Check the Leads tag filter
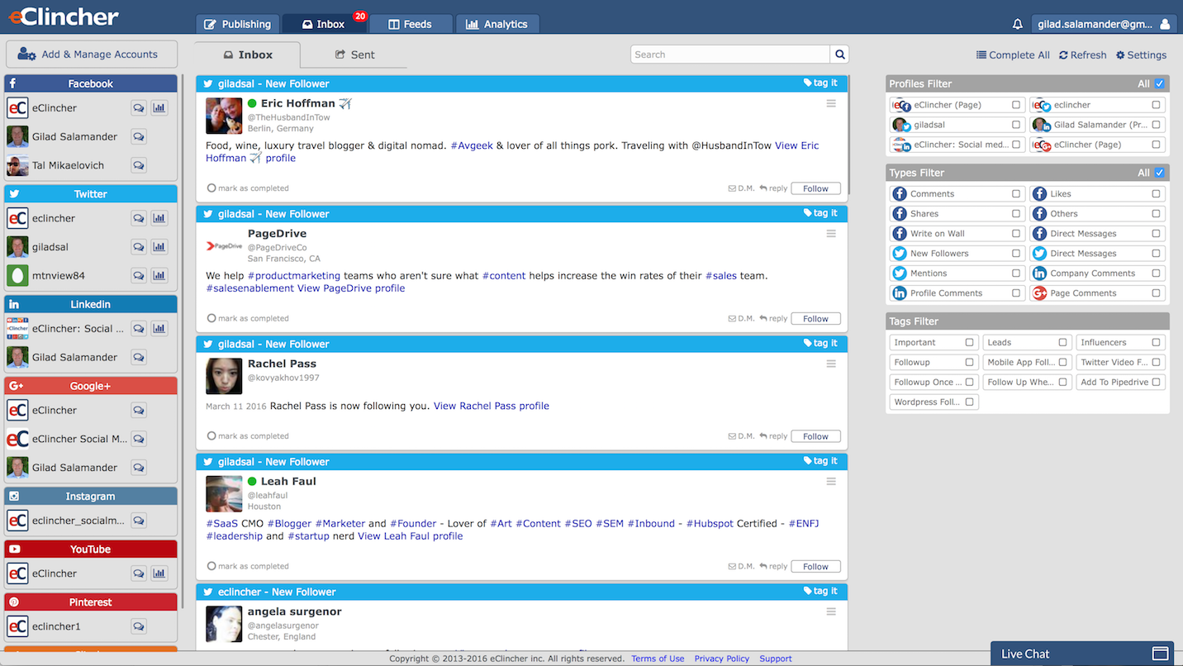This screenshot has height=666, width=1183. coord(1063,343)
